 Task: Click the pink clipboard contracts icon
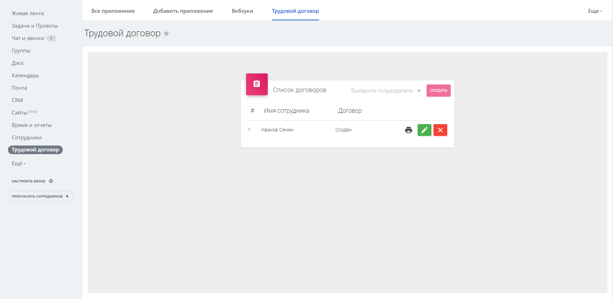click(x=257, y=84)
